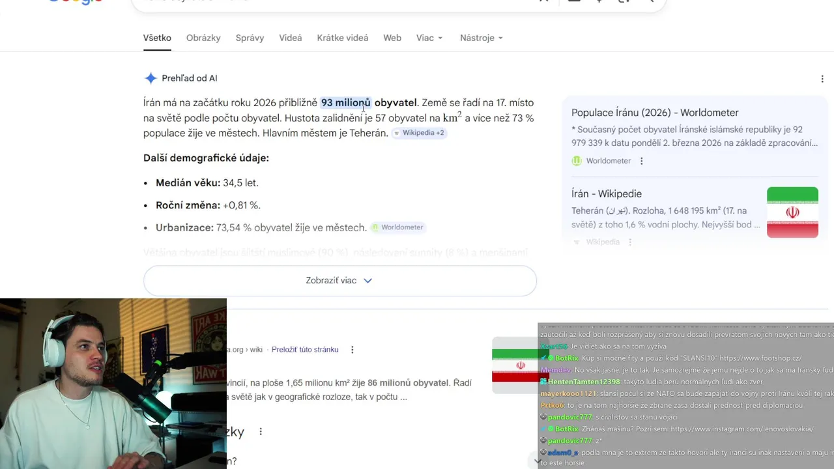The height and width of the screenshot is (469, 834).
Task: Click the Roční změna: +0,81 % line
Action: 208,205
